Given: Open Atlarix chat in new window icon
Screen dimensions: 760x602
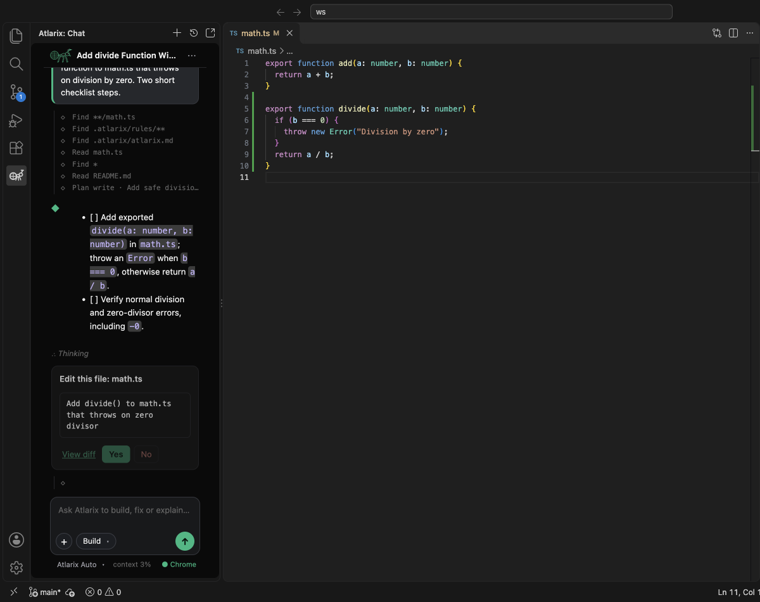Looking at the screenshot, I should (210, 33).
